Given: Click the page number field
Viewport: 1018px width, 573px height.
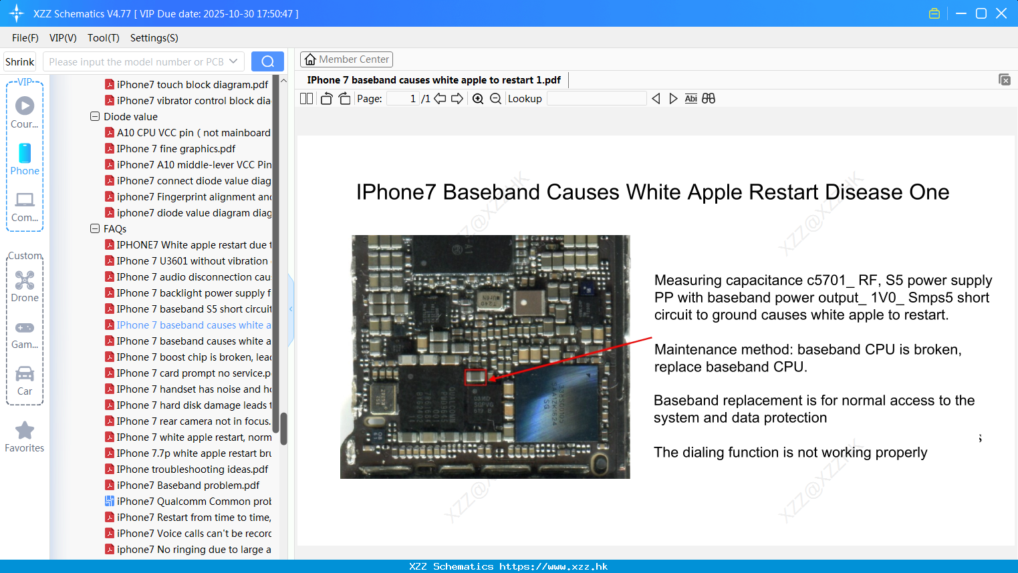Looking at the screenshot, I should click(x=403, y=99).
